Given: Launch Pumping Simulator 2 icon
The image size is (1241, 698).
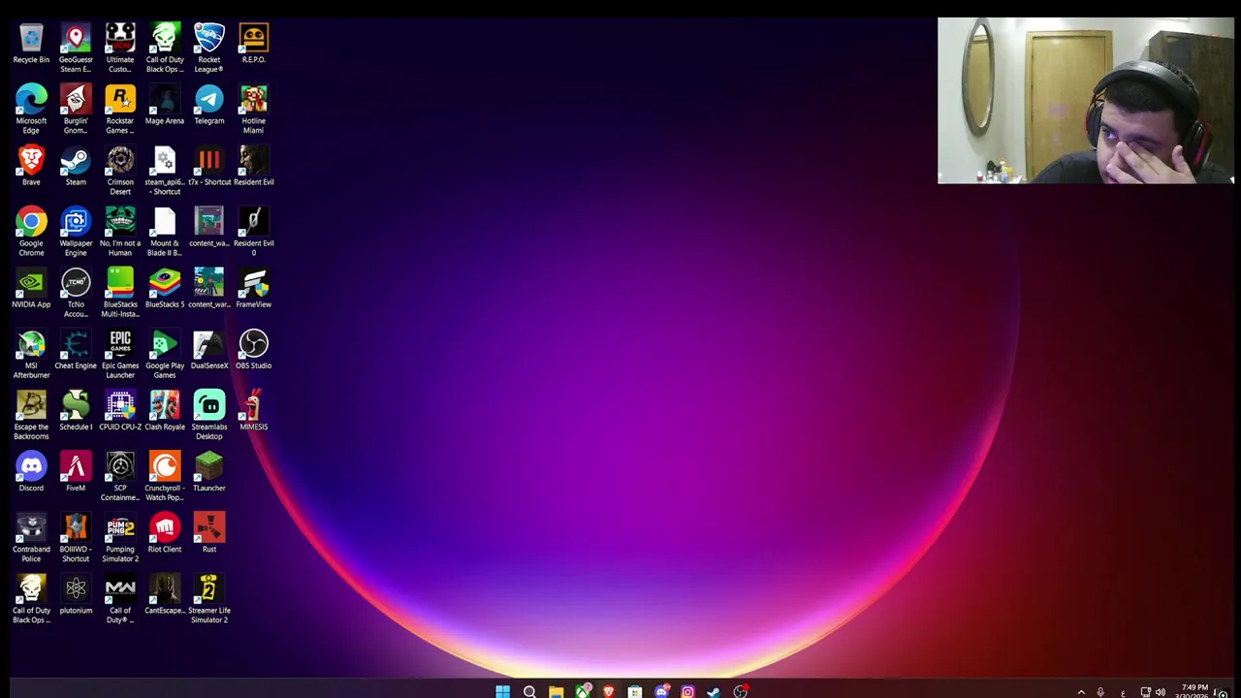Looking at the screenshot, I should coord(120,537).
